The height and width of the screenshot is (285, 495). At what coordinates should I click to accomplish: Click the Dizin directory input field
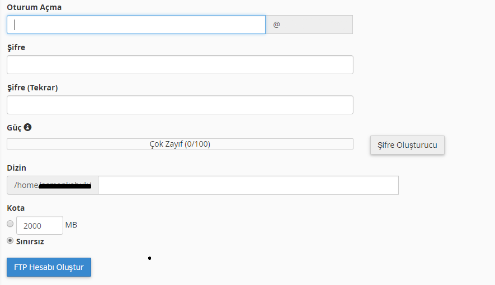(x=248, y=185)
